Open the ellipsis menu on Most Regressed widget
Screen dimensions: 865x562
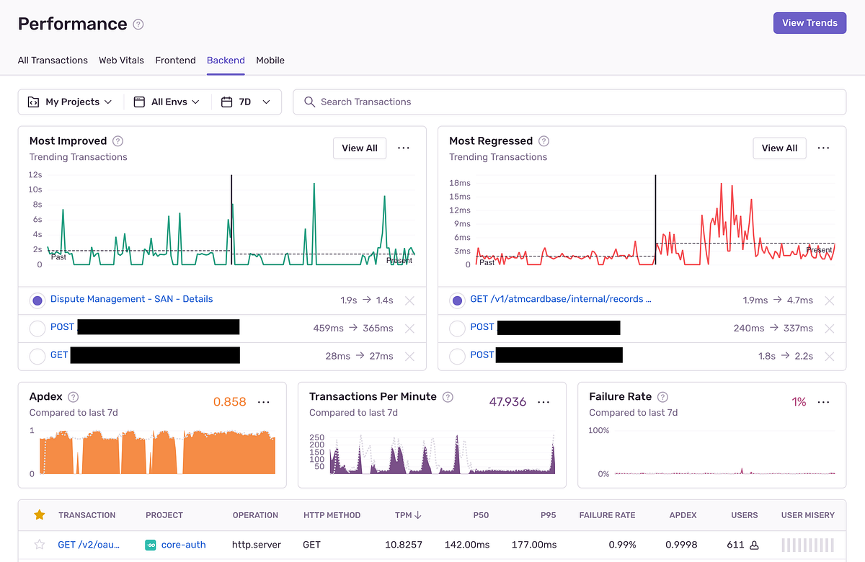(823, 148)
